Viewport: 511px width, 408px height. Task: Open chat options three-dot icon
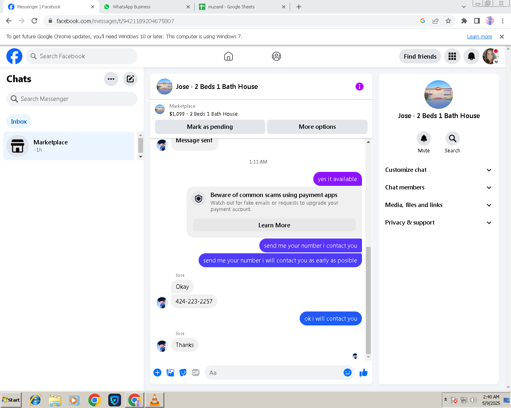pyautogui.click(x=111, y=79)
